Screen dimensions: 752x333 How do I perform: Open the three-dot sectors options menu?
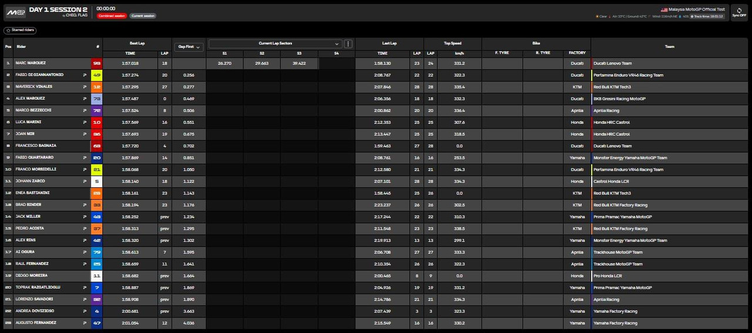point(348,44)
